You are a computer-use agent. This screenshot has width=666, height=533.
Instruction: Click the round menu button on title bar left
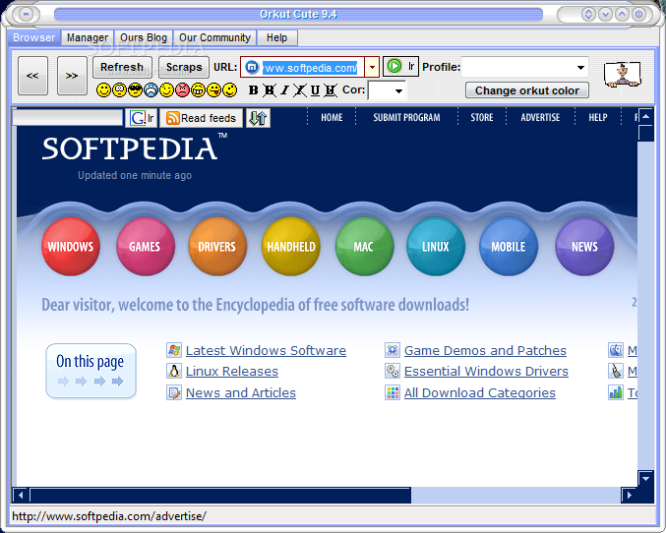click(26, 15)
